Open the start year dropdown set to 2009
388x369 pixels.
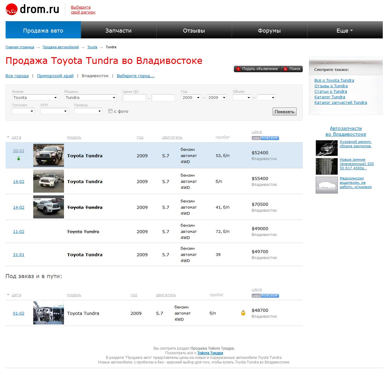[x=191, y=98]
